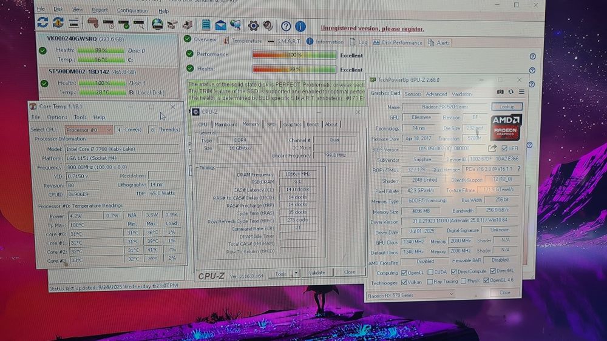Screen dimensions: 607x341
Task: Open the CPU-Z Tools dropdown arrow
Action: (x=296, y=273)
